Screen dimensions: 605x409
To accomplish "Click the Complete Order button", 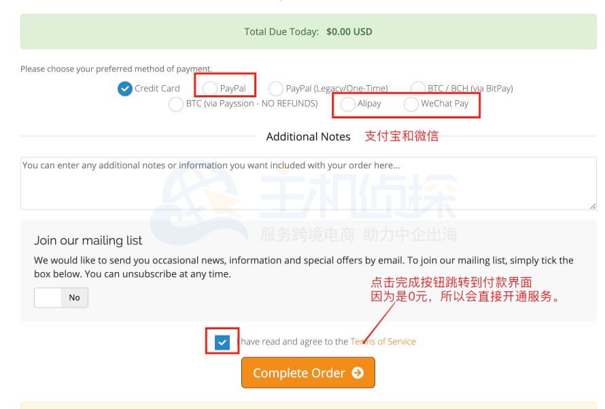I will [309, 373].
